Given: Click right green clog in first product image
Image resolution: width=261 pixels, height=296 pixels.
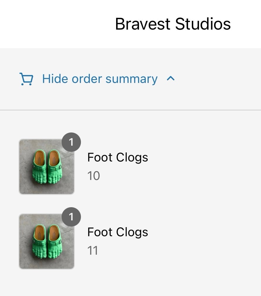Looking at the screenshot, I should (x=55, y=167).
